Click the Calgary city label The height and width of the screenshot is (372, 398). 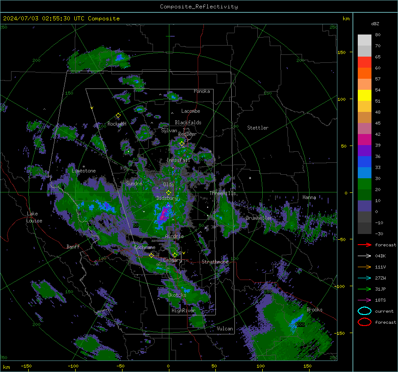tap(172, 260)
